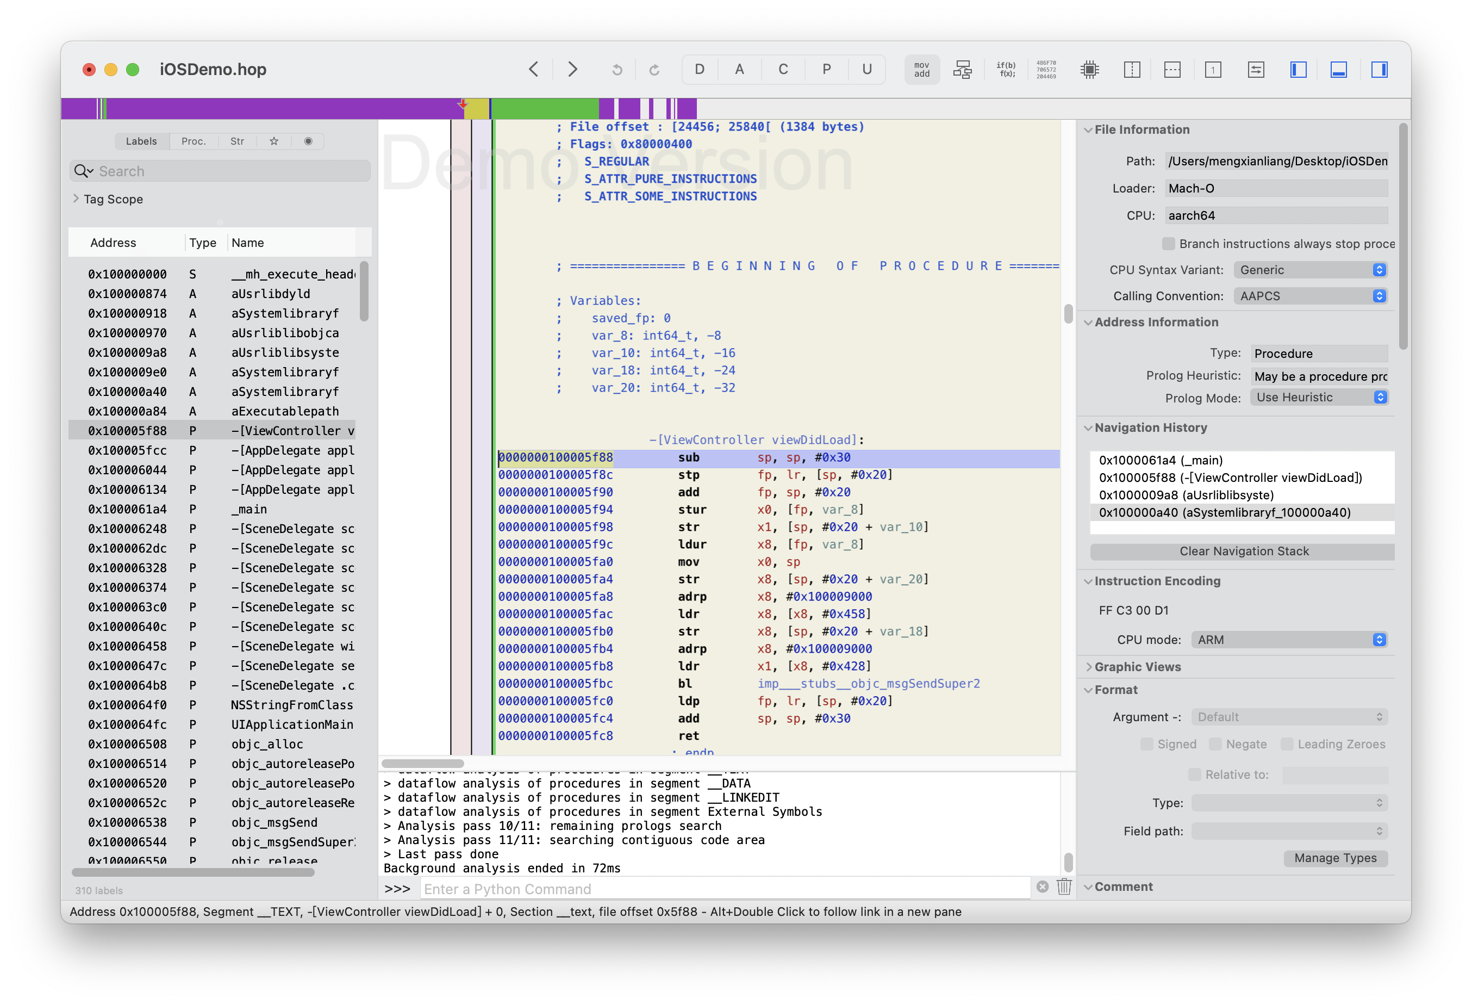Select history entry 0x1000009a8 (aUsrliblibsyste)

[1242, 495]
